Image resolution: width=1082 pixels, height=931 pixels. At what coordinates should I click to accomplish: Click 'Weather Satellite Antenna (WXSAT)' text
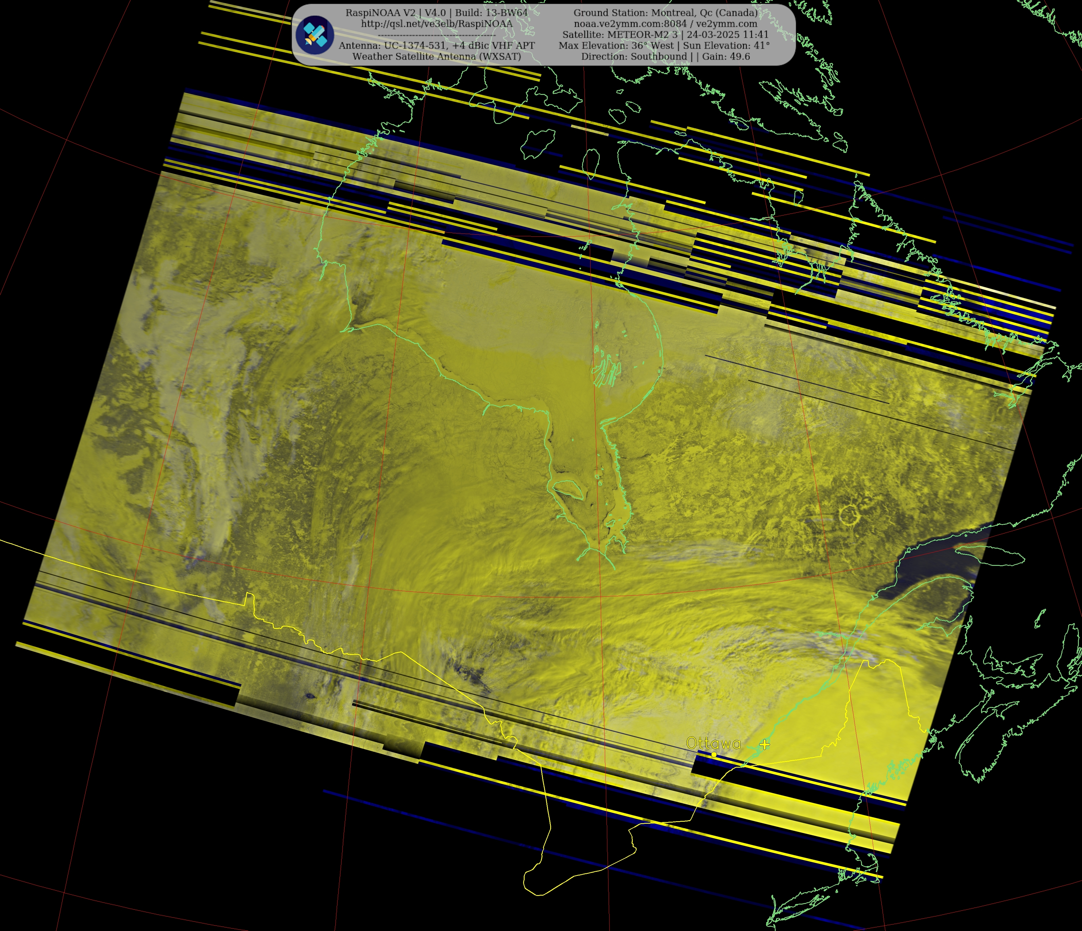[x=437, y=56]
